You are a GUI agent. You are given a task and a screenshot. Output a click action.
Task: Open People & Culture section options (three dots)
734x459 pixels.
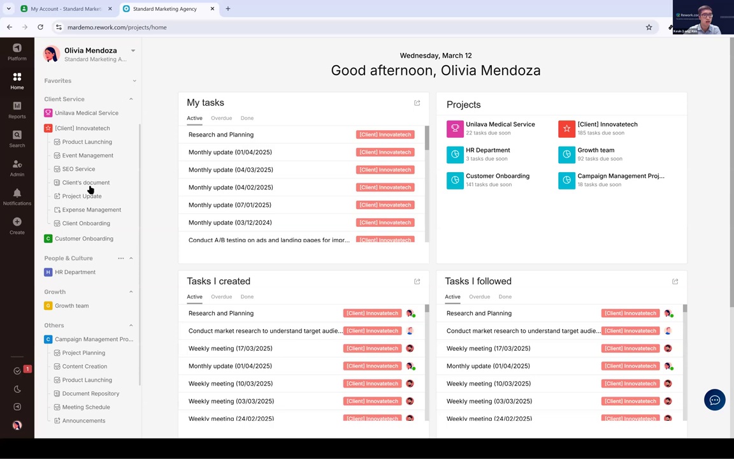(x=121, y=258)
